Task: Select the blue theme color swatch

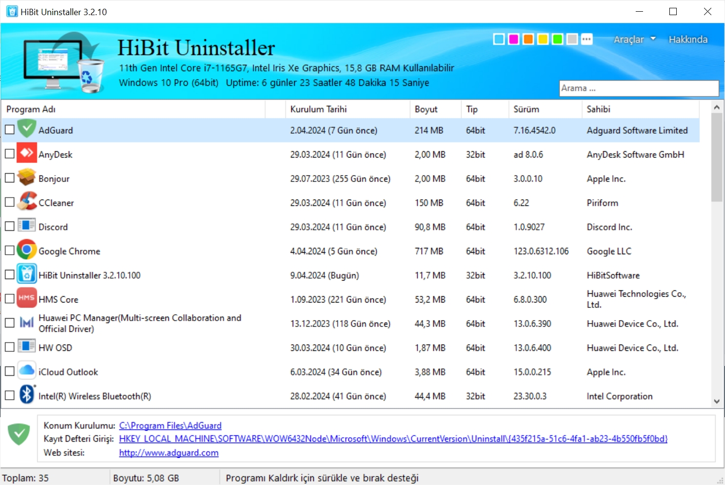Action: pyautogui.click(x=499, y=39)
